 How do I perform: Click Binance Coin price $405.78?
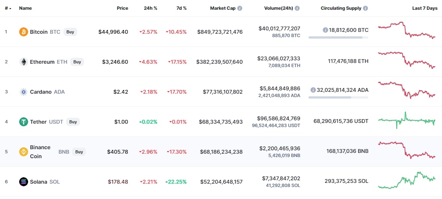coord(117,152)
